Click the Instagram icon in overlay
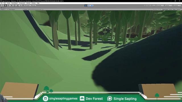 [45, 99]
